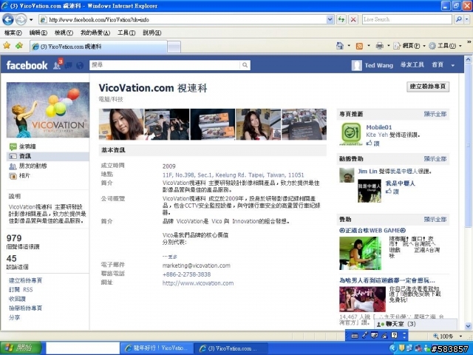Screen dimensions: 473x355
Task: Expand the address bar URL dropdown
Action: pyautogui.click(x=330, y=20)
